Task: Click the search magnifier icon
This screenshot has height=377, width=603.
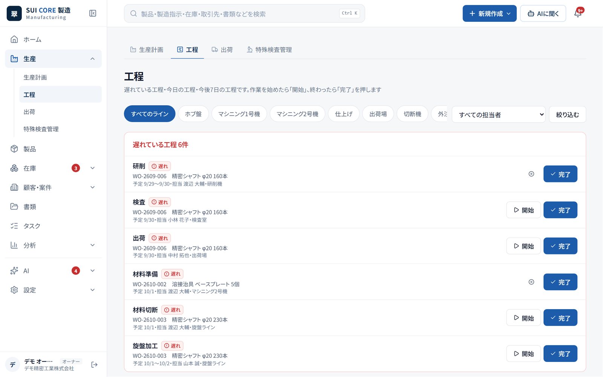Action: coord(133,14)
